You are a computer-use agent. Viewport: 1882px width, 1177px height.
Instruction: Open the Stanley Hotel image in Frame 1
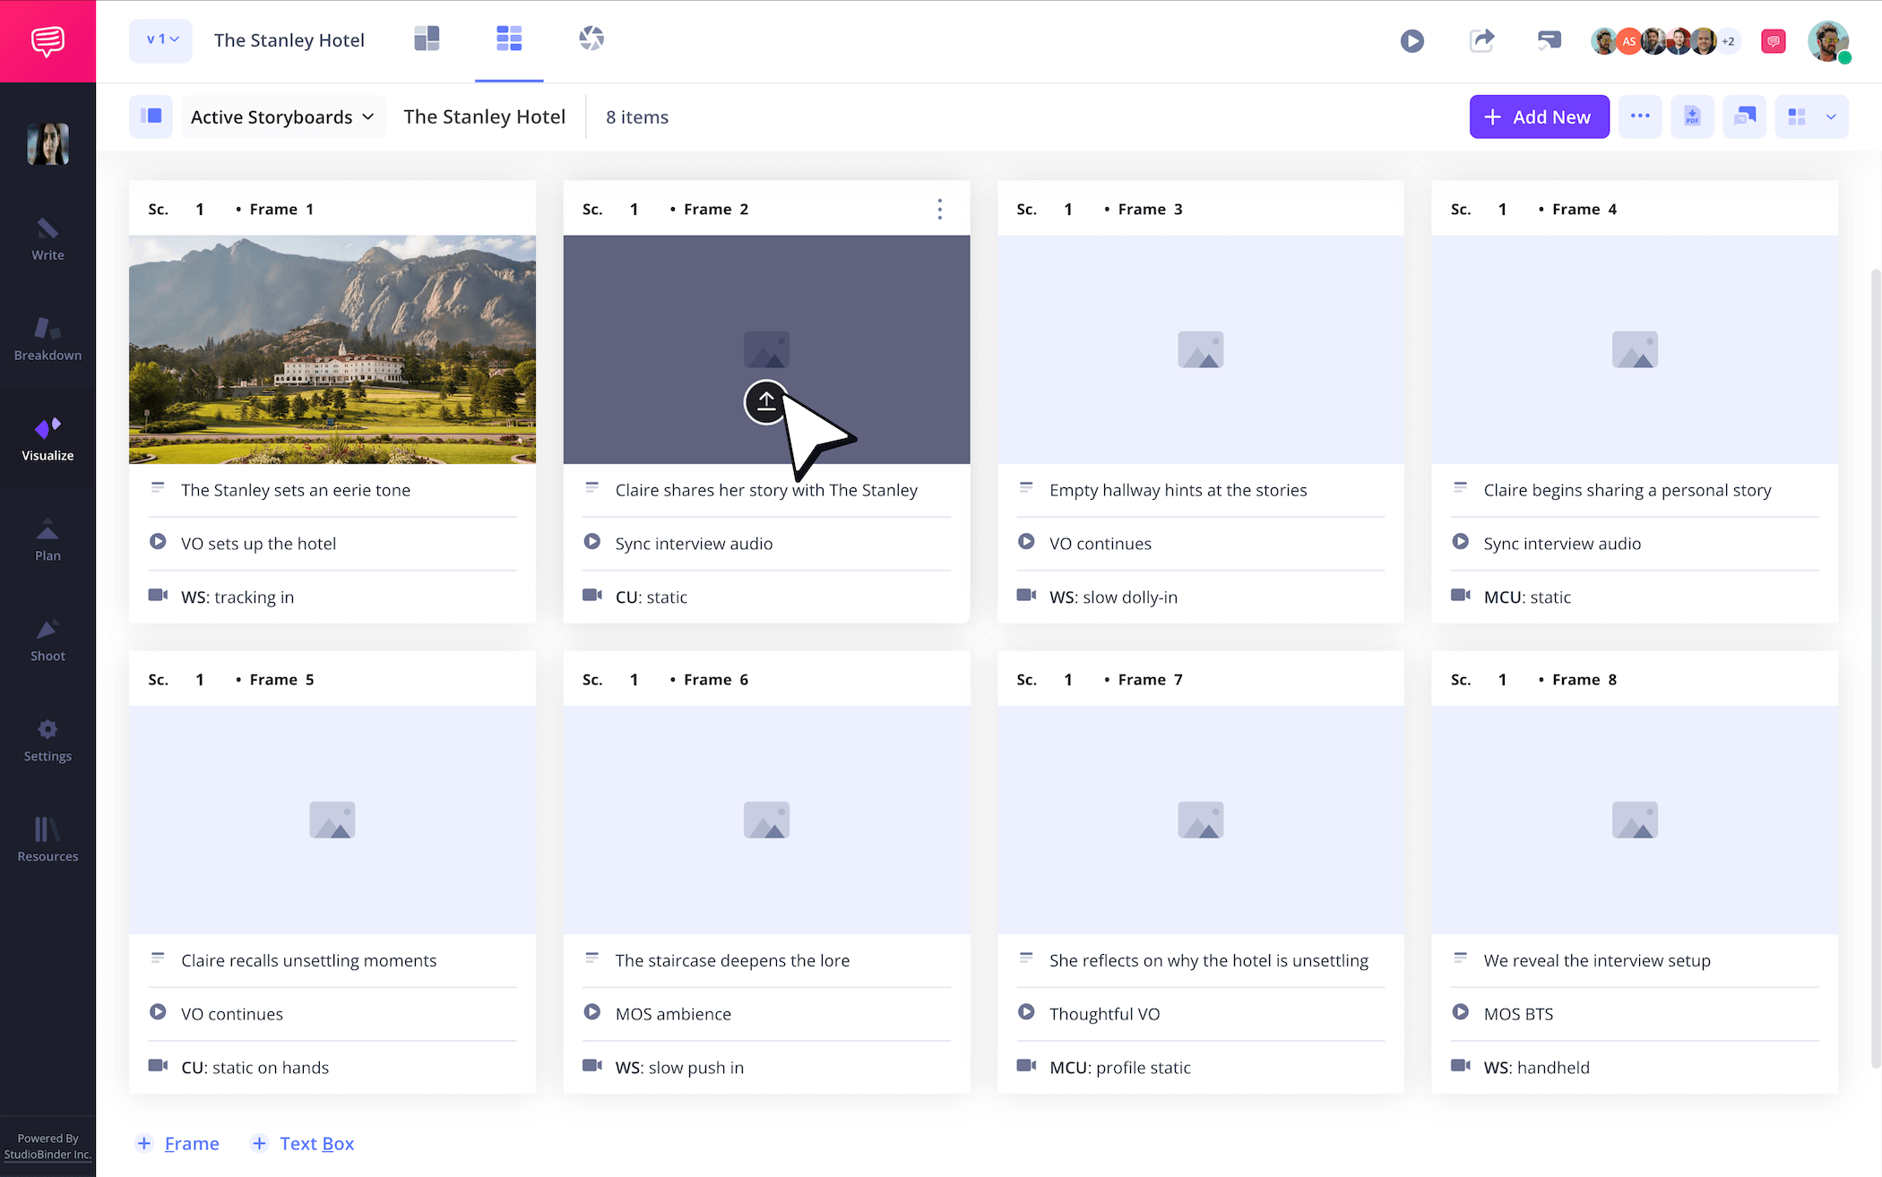tap(332, 349)
